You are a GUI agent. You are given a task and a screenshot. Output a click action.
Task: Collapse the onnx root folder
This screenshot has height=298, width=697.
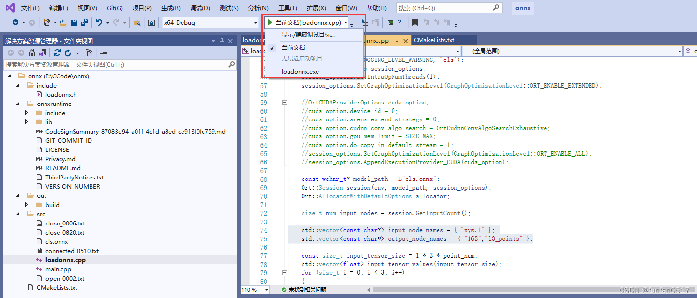[x=10, y=76]
